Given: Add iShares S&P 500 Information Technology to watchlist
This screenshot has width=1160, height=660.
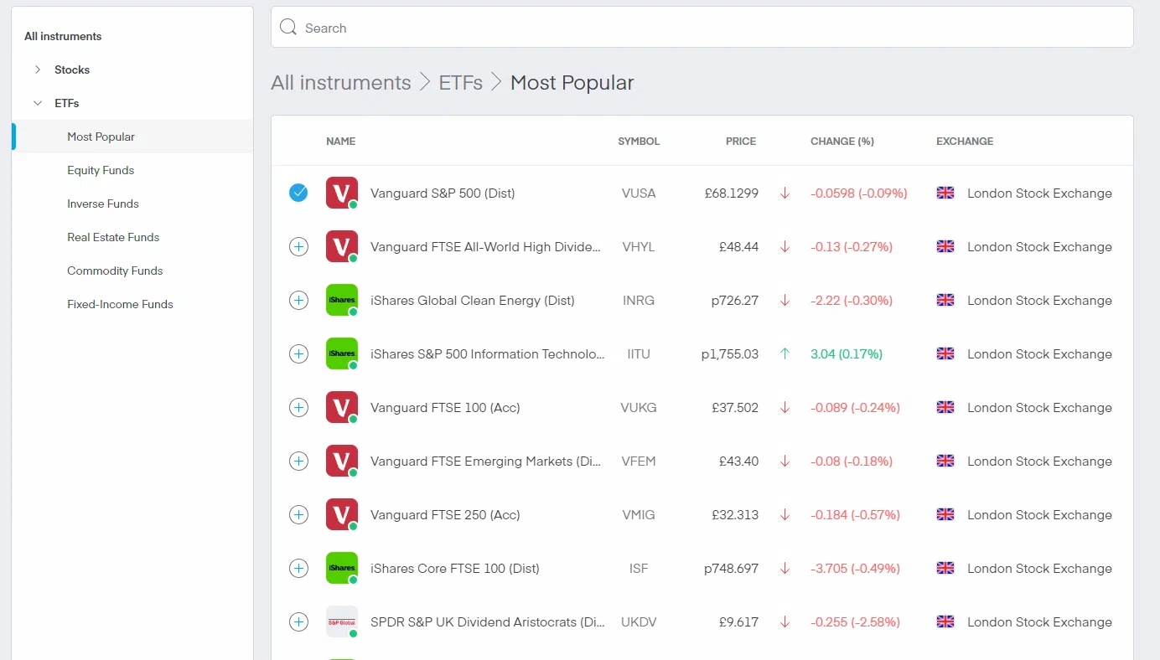Looking at the screenshot, I should 298,353.
